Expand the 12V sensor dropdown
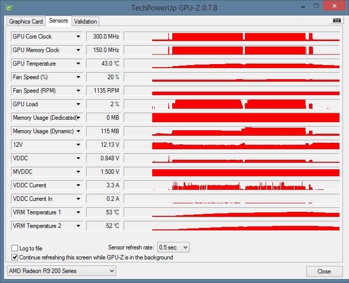The image size is (349, 283). (x=47, y=145)
